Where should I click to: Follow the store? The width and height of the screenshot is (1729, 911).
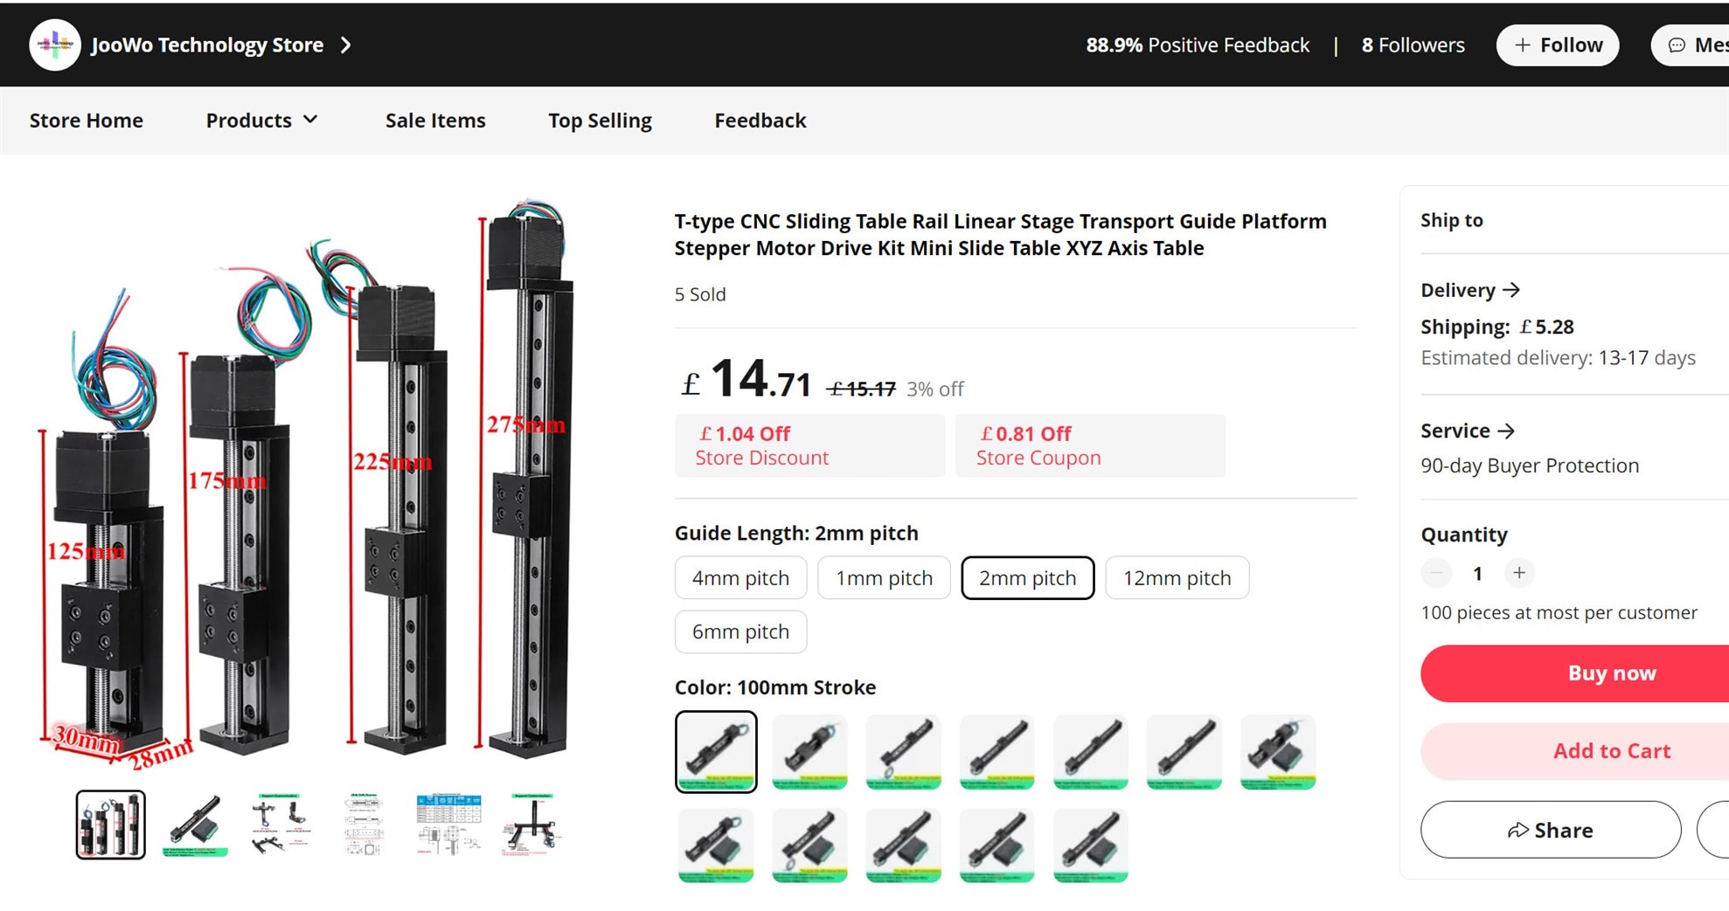click(x=1557, y=45)
